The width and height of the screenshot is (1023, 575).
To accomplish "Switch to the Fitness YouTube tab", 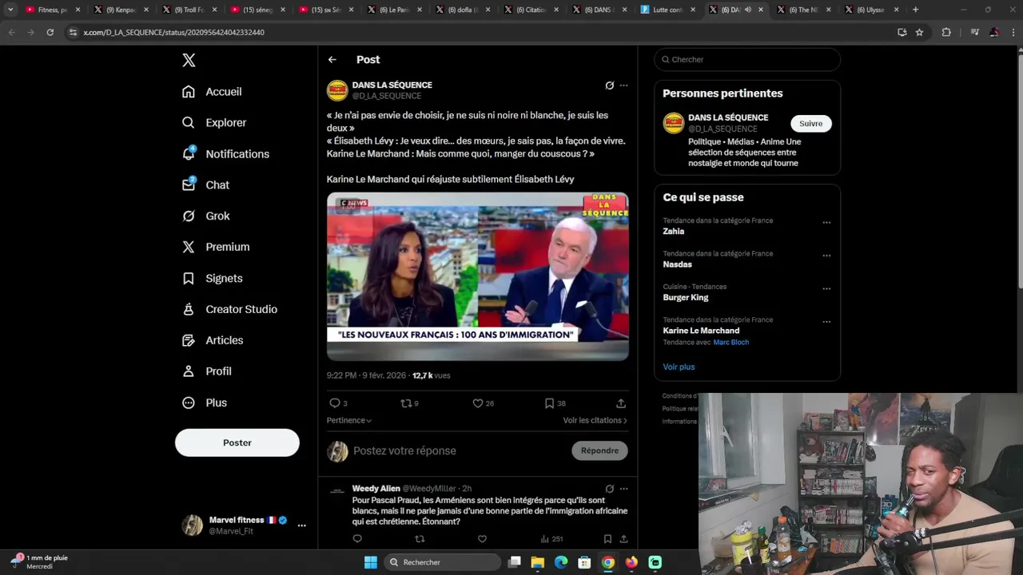I will point(52,10).
